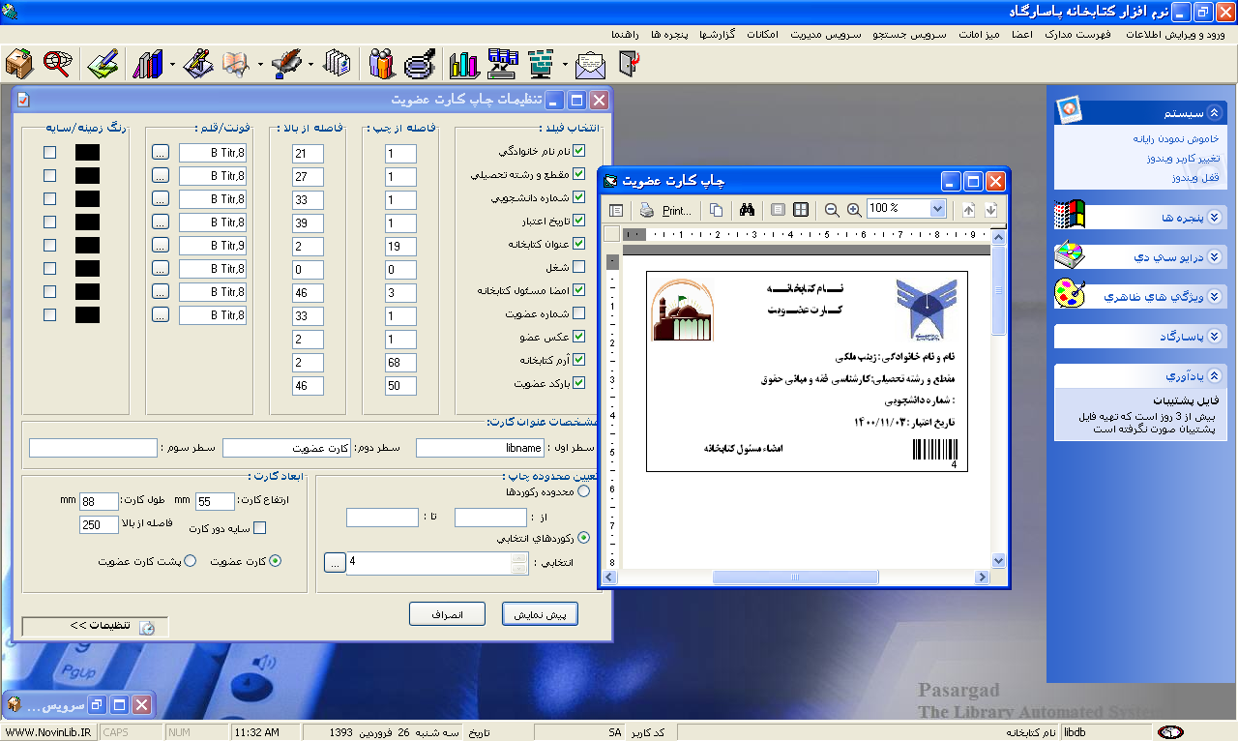Click the پیش نمایش preview button
The width and height of the screenshot is (1238, 741).
pos(540,614)
